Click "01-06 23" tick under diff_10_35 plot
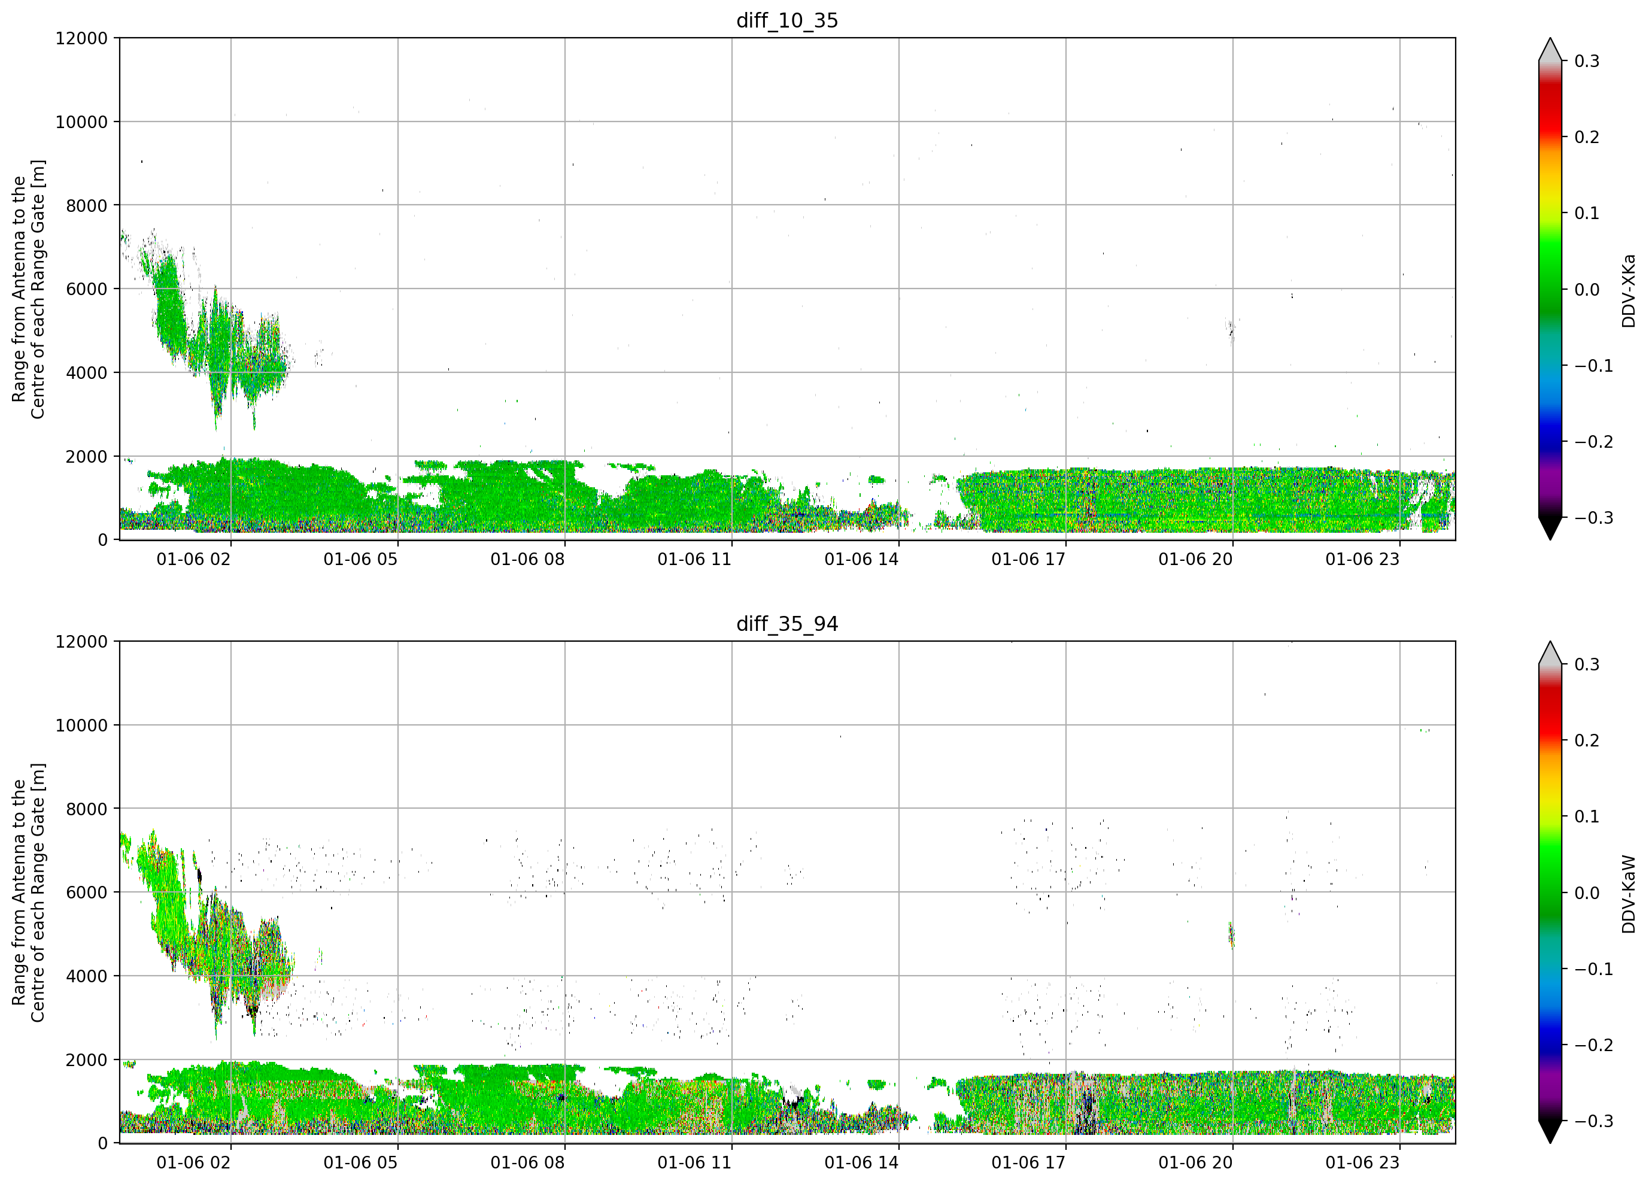 click(1362, 559)
